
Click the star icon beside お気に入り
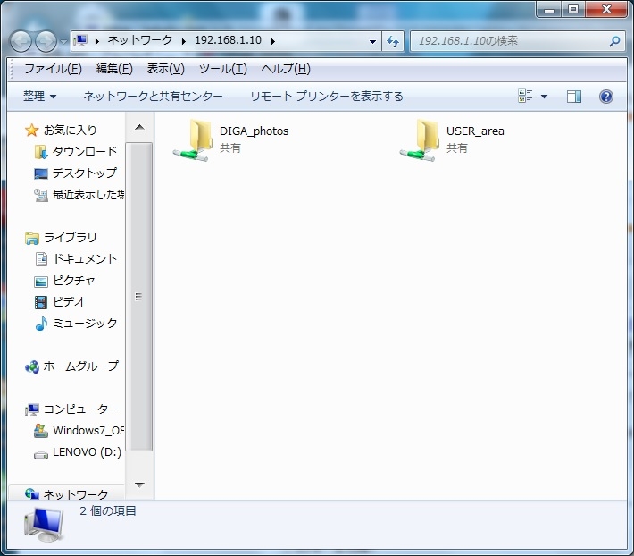click(x=31, y=130)
